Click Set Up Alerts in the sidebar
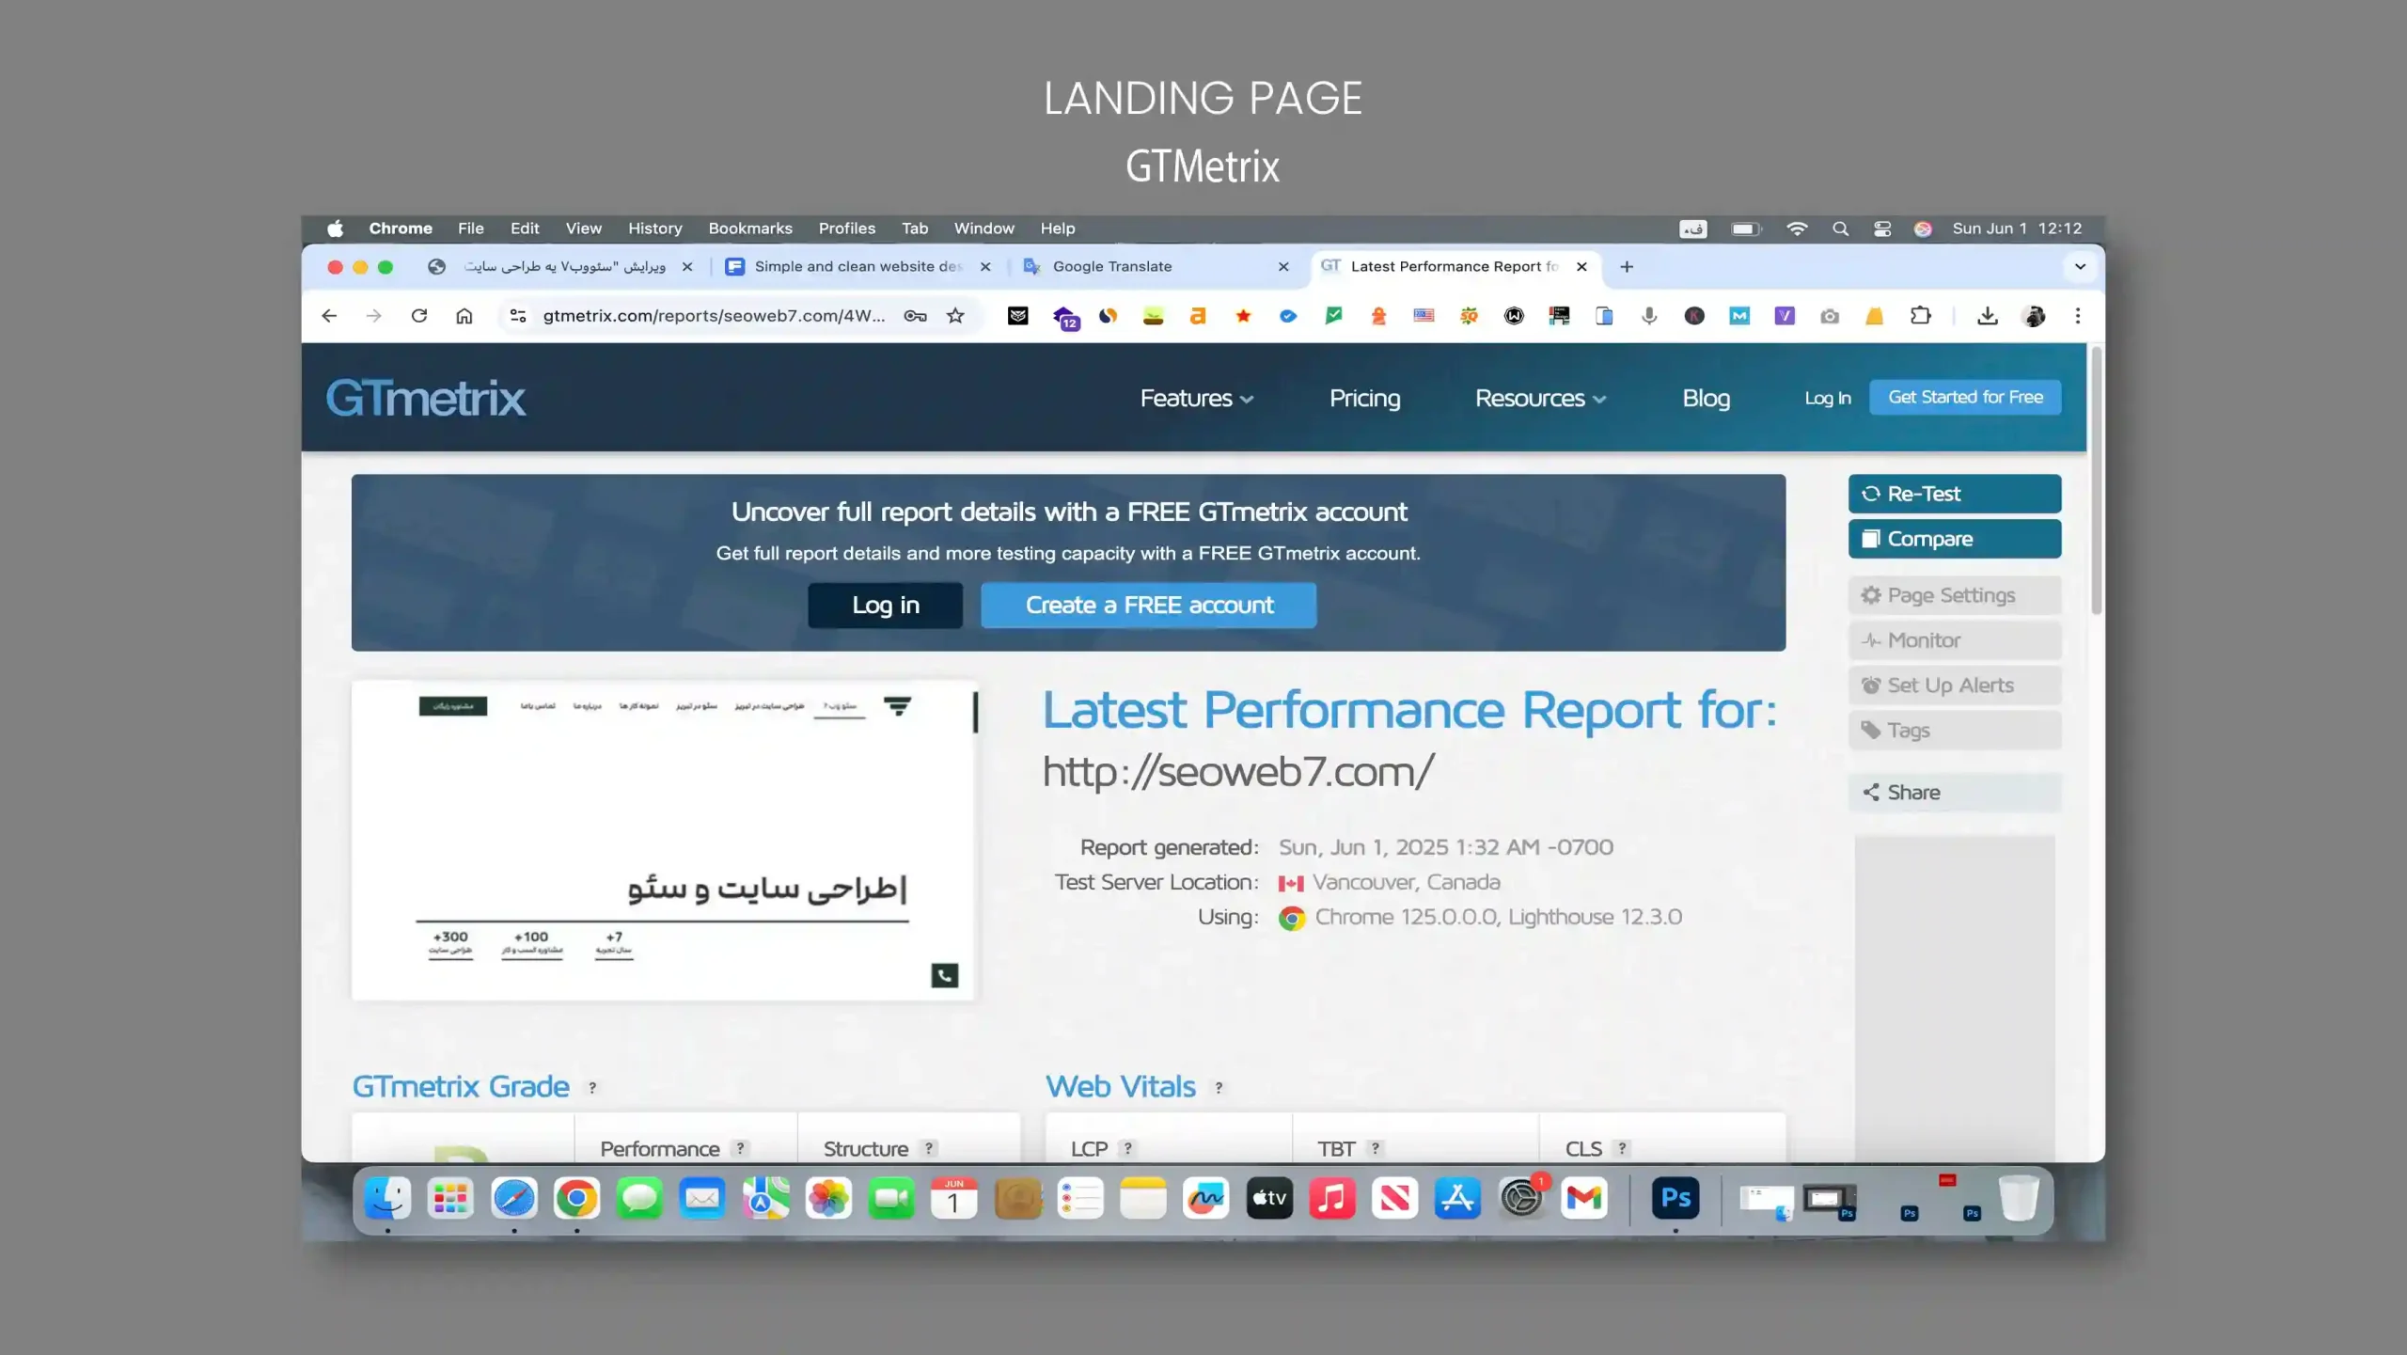This screenshot has height=1355, width=2407. coord(1955,685)
